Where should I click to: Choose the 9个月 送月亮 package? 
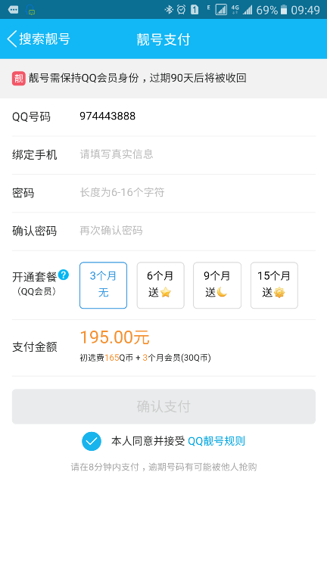point(217,285)
